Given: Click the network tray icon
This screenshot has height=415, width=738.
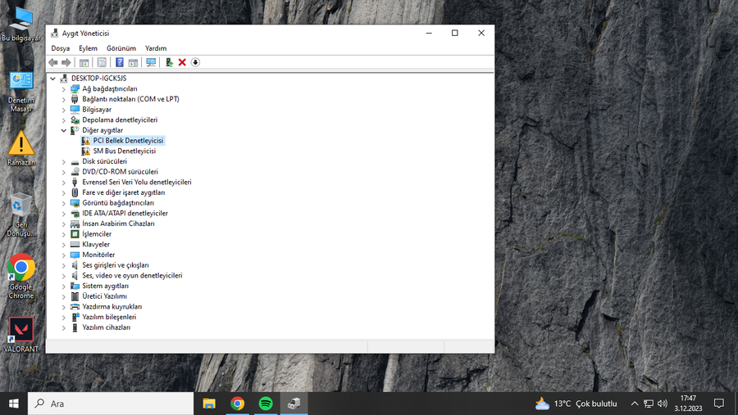Looking at the screenshot, I should 649,404.
